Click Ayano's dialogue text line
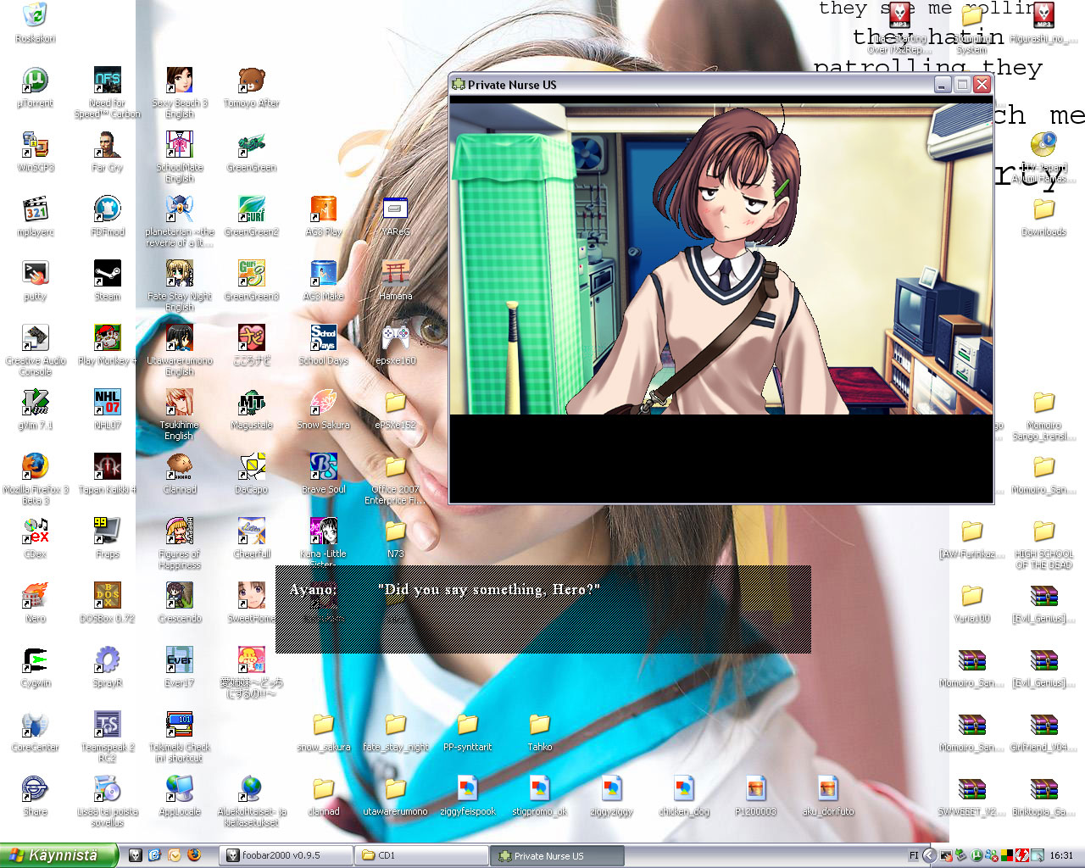The width and height of the screenshot is (1085, 868). (489, 590)
